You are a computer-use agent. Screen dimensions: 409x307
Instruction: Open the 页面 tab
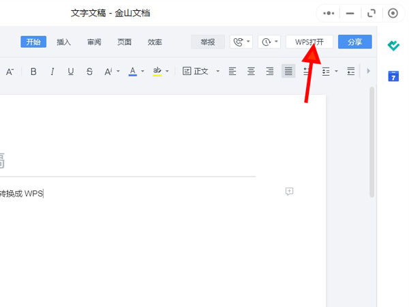(125, 42)
